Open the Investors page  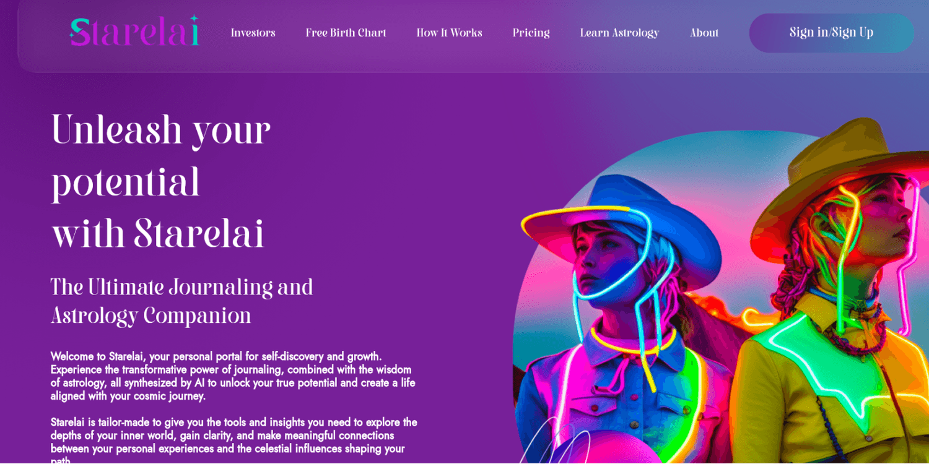click(253, 33)
